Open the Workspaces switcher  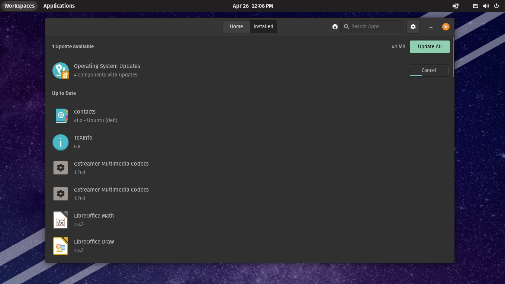pos(19,6)
